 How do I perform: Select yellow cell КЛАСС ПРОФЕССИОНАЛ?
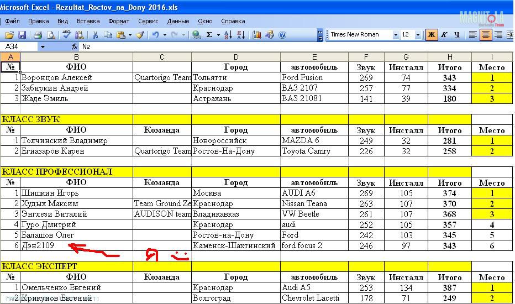(66, 172)
